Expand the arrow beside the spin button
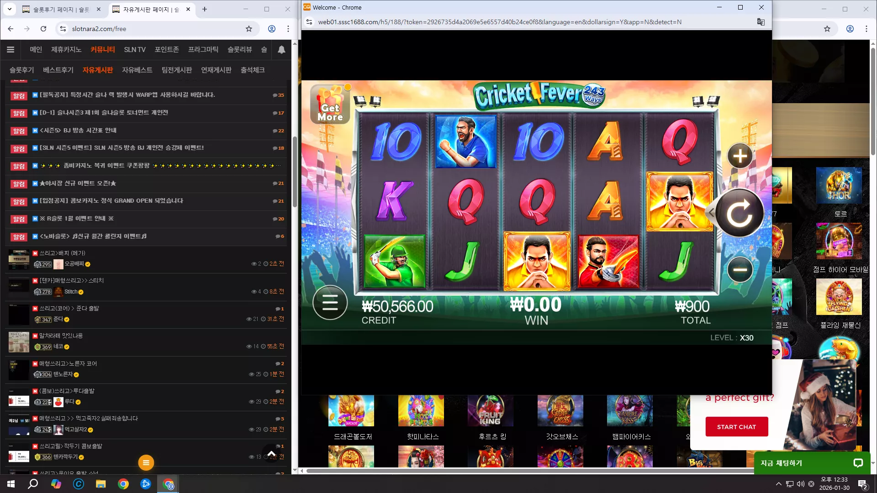 (x=711, y=212)
